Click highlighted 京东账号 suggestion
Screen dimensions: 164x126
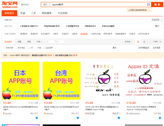(x=84, y=34)
